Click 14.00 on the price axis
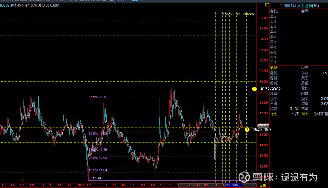The width and height of the screenshot is (328, 188). tap(263, 145)
